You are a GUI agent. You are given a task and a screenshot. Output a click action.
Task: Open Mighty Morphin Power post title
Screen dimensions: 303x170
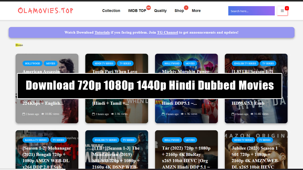tap(186, 71)
